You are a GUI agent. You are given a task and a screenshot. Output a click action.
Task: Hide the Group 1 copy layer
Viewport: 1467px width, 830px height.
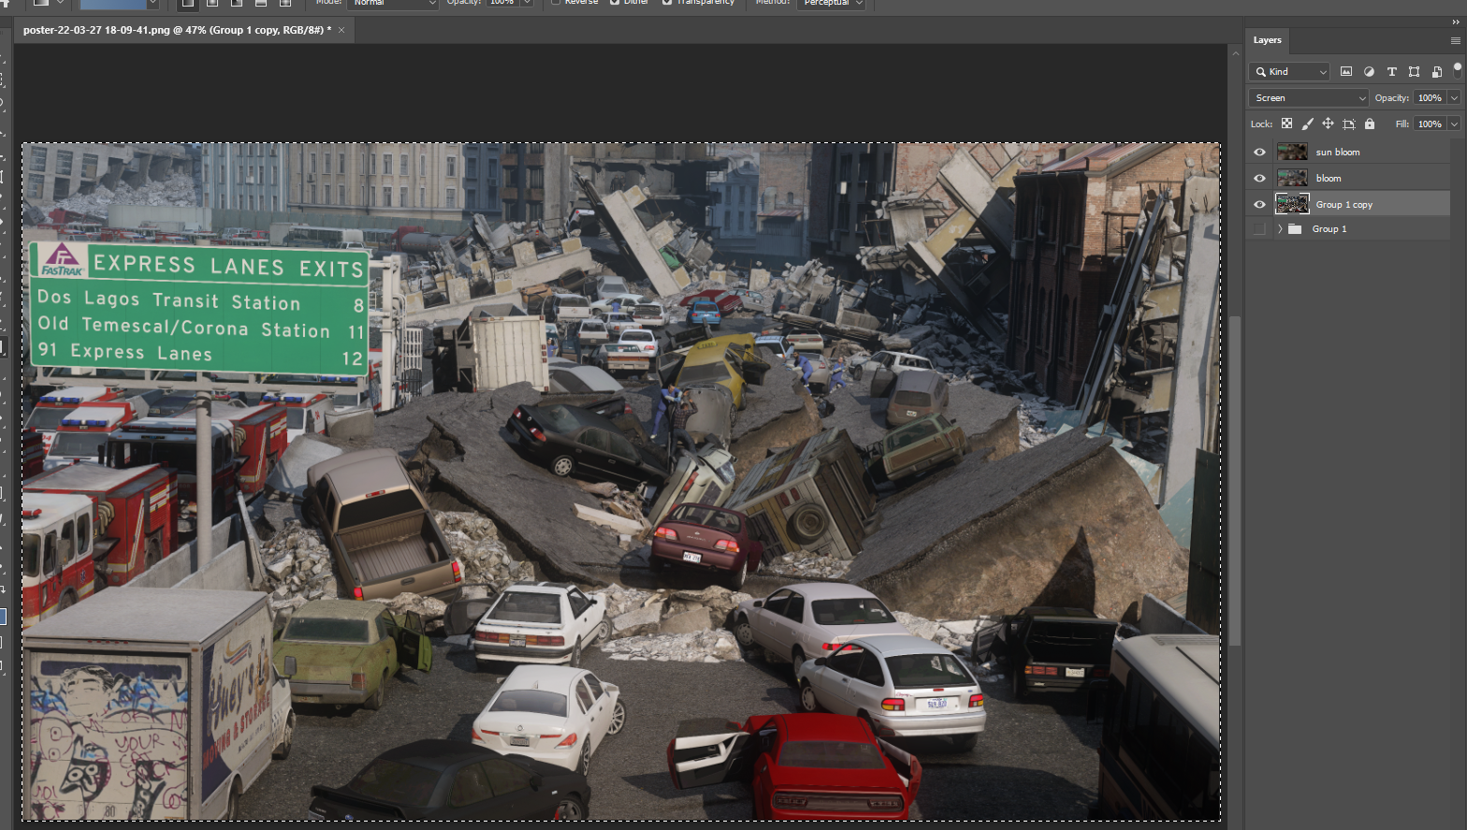point(1259,204)
